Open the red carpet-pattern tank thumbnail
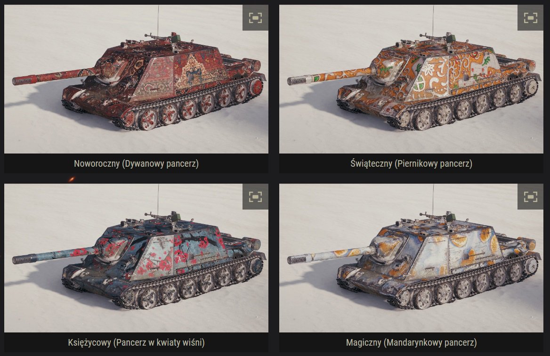 point(136,79)
